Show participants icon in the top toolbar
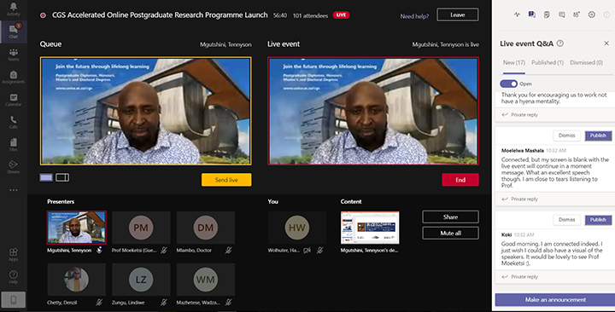615x312 pixels. point(577,14)
